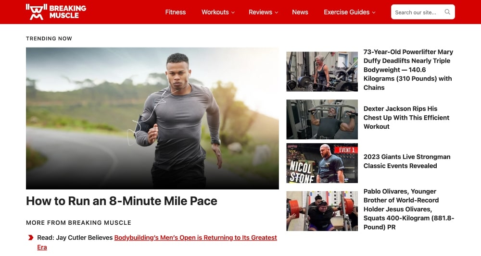
Task: Open the Nicol Stone strongman thumbnail
Action: tap(322, 163)
